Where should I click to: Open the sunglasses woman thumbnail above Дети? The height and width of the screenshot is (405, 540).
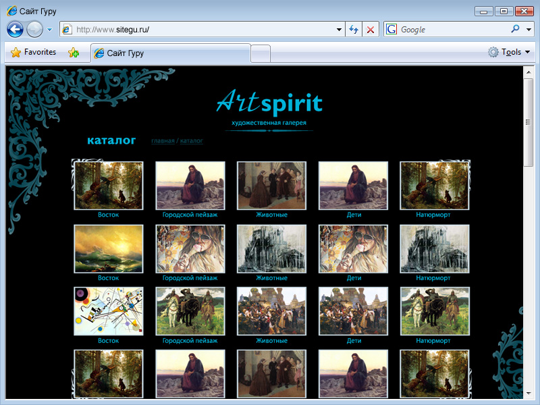[353, 249]
